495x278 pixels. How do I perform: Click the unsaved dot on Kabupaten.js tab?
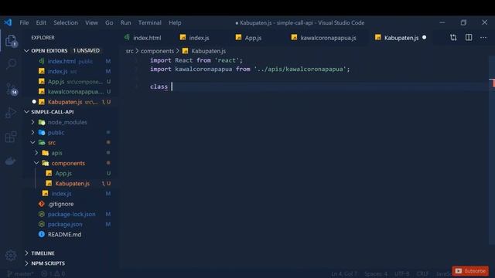[425, 38]
